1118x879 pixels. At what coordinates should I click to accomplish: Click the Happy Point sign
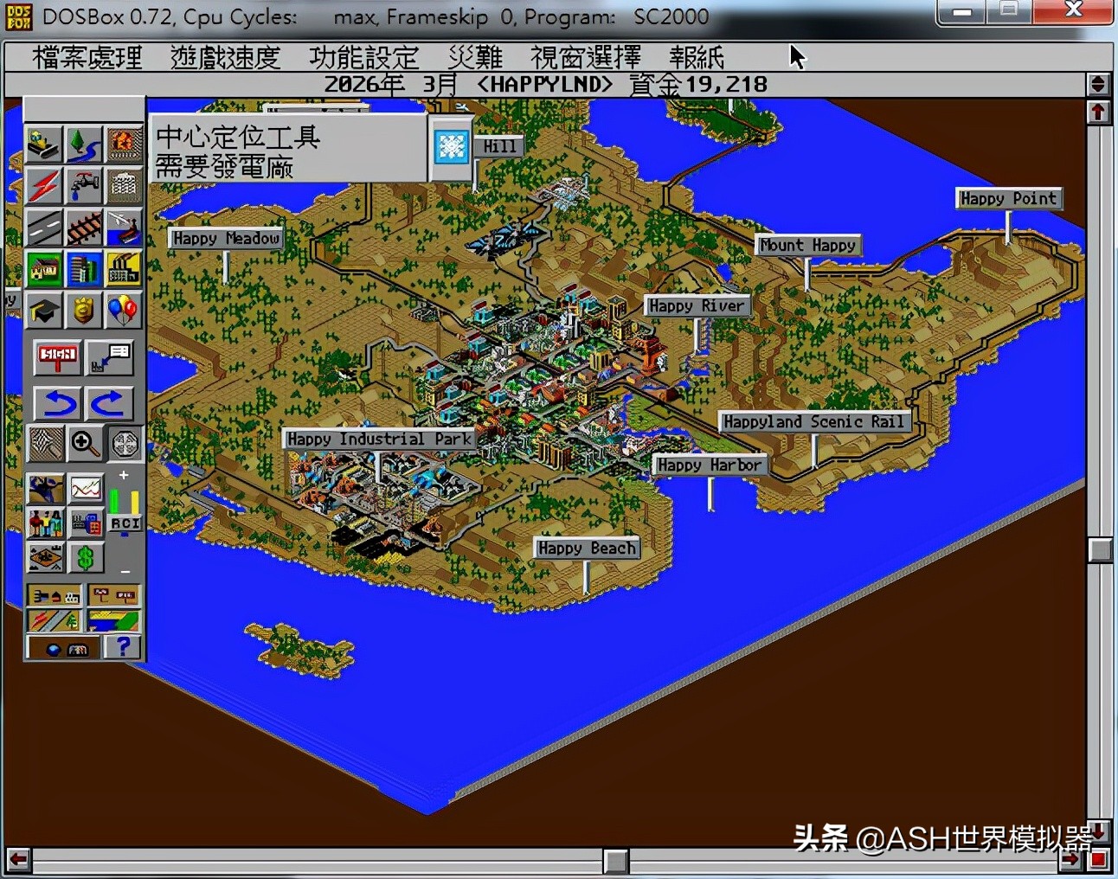(1009, 198)
